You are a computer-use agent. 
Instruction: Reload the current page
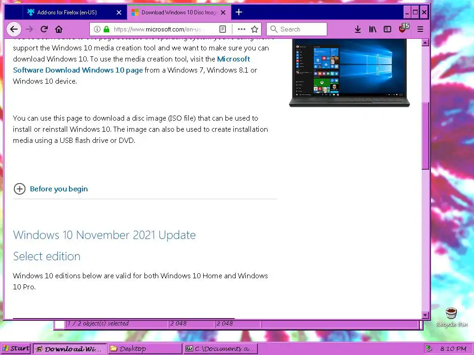[44, 29]
